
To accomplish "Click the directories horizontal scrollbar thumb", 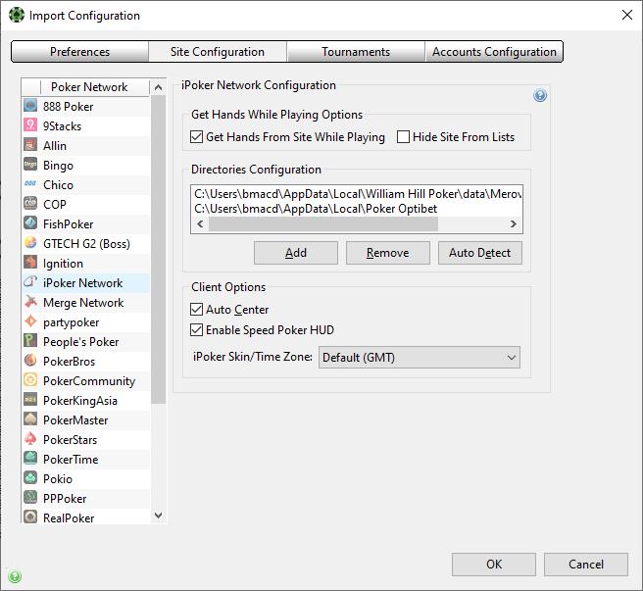I will pos(323,223).
